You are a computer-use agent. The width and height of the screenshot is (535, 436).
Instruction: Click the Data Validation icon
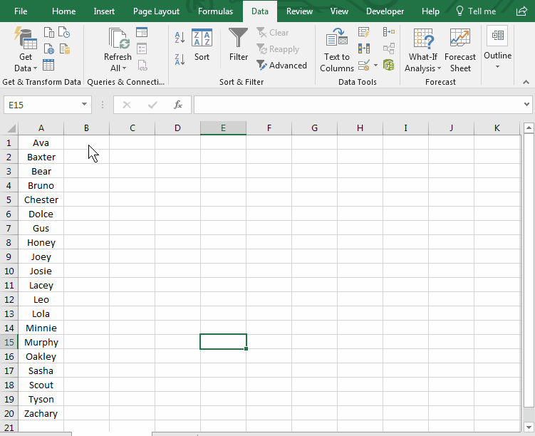coord(364,65)
